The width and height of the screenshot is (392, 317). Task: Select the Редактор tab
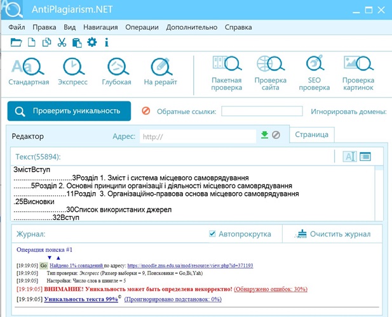click(28, 136)
